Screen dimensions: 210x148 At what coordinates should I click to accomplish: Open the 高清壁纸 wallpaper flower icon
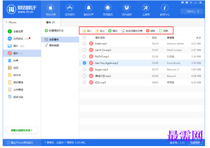pyautogui.click(x=108, y=8)
